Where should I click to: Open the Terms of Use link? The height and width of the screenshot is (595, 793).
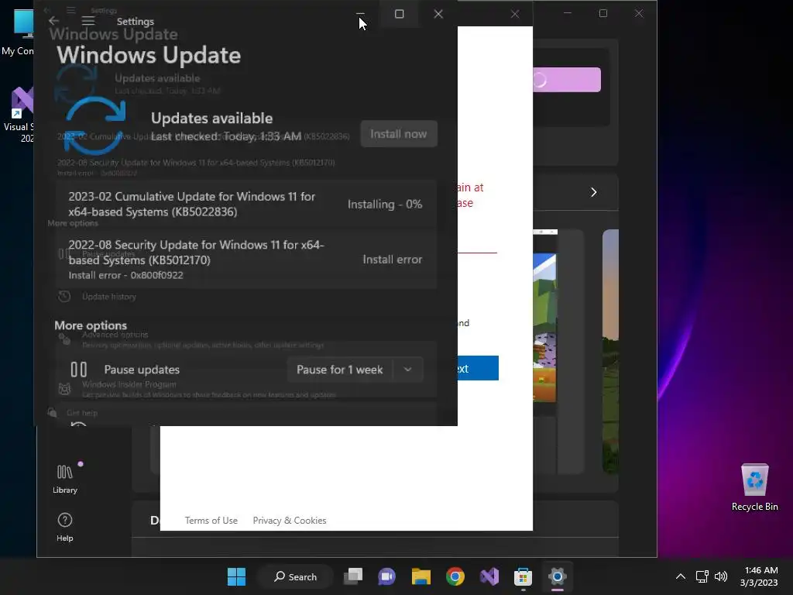(x=211, y=521)
